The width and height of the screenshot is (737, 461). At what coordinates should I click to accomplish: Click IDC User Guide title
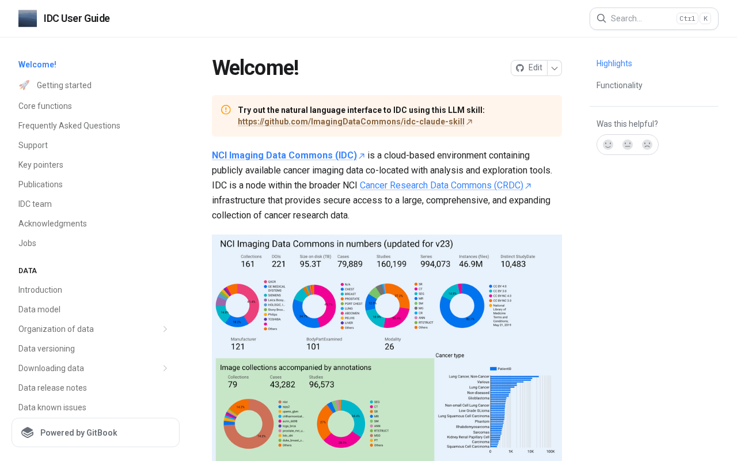click(77, 18)
